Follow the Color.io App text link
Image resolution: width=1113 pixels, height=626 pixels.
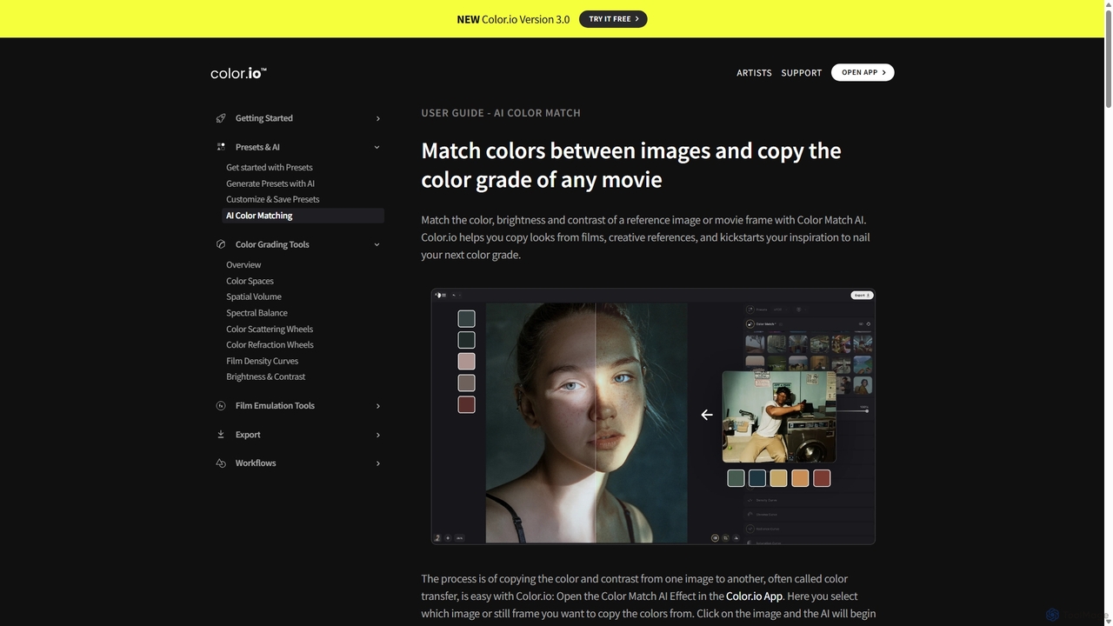click(x=754, y=596)
